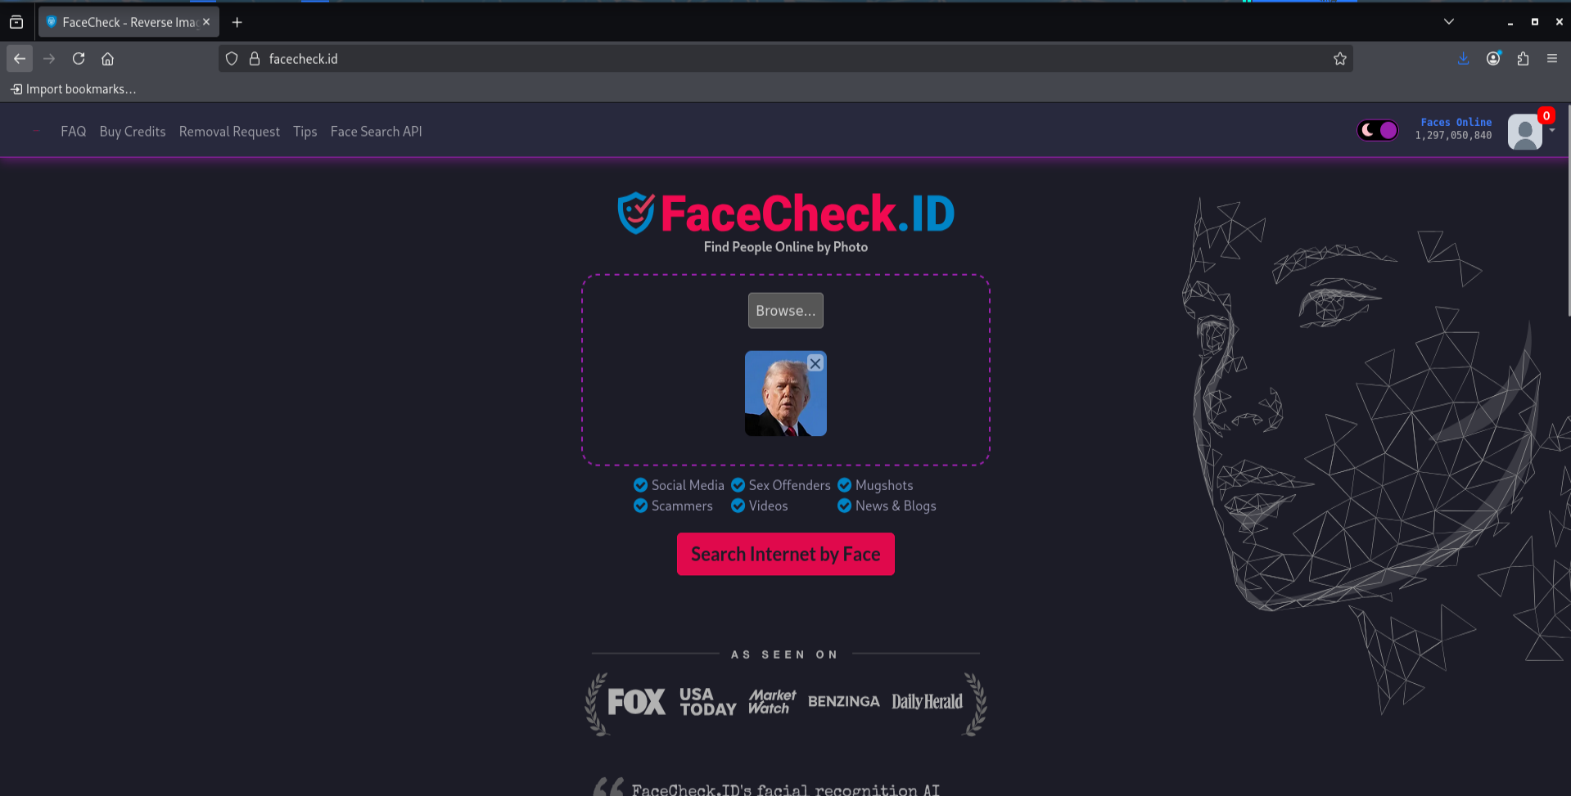Close the FaceCheck browser tab
The image size is (1571, 796).
pos(206,22)
